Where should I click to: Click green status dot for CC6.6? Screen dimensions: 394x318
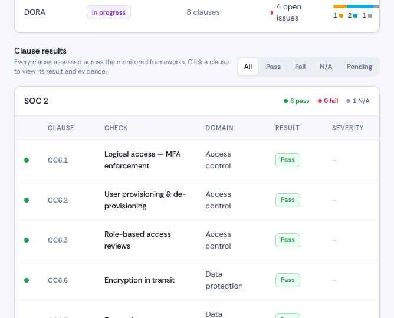pyautogui.click(x=27, y=280)
